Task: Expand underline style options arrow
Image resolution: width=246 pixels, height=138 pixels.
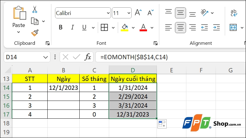Action: click(93, 28)
